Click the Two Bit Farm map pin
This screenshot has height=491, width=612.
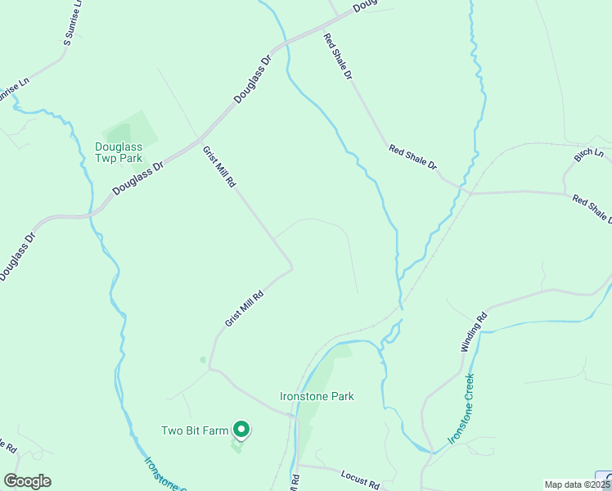click(241, 430)
